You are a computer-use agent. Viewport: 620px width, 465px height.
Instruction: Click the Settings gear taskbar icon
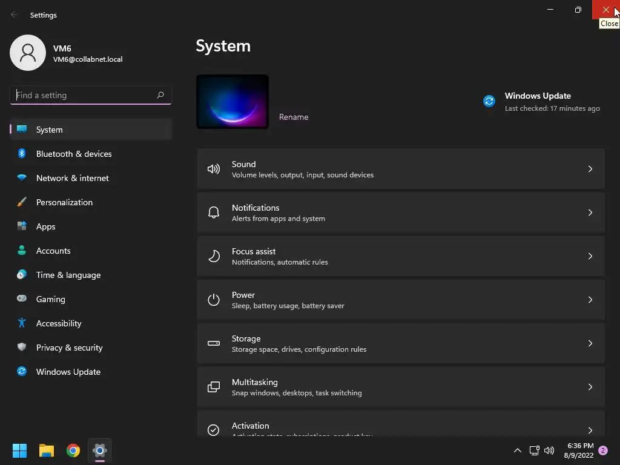[100, 450]
